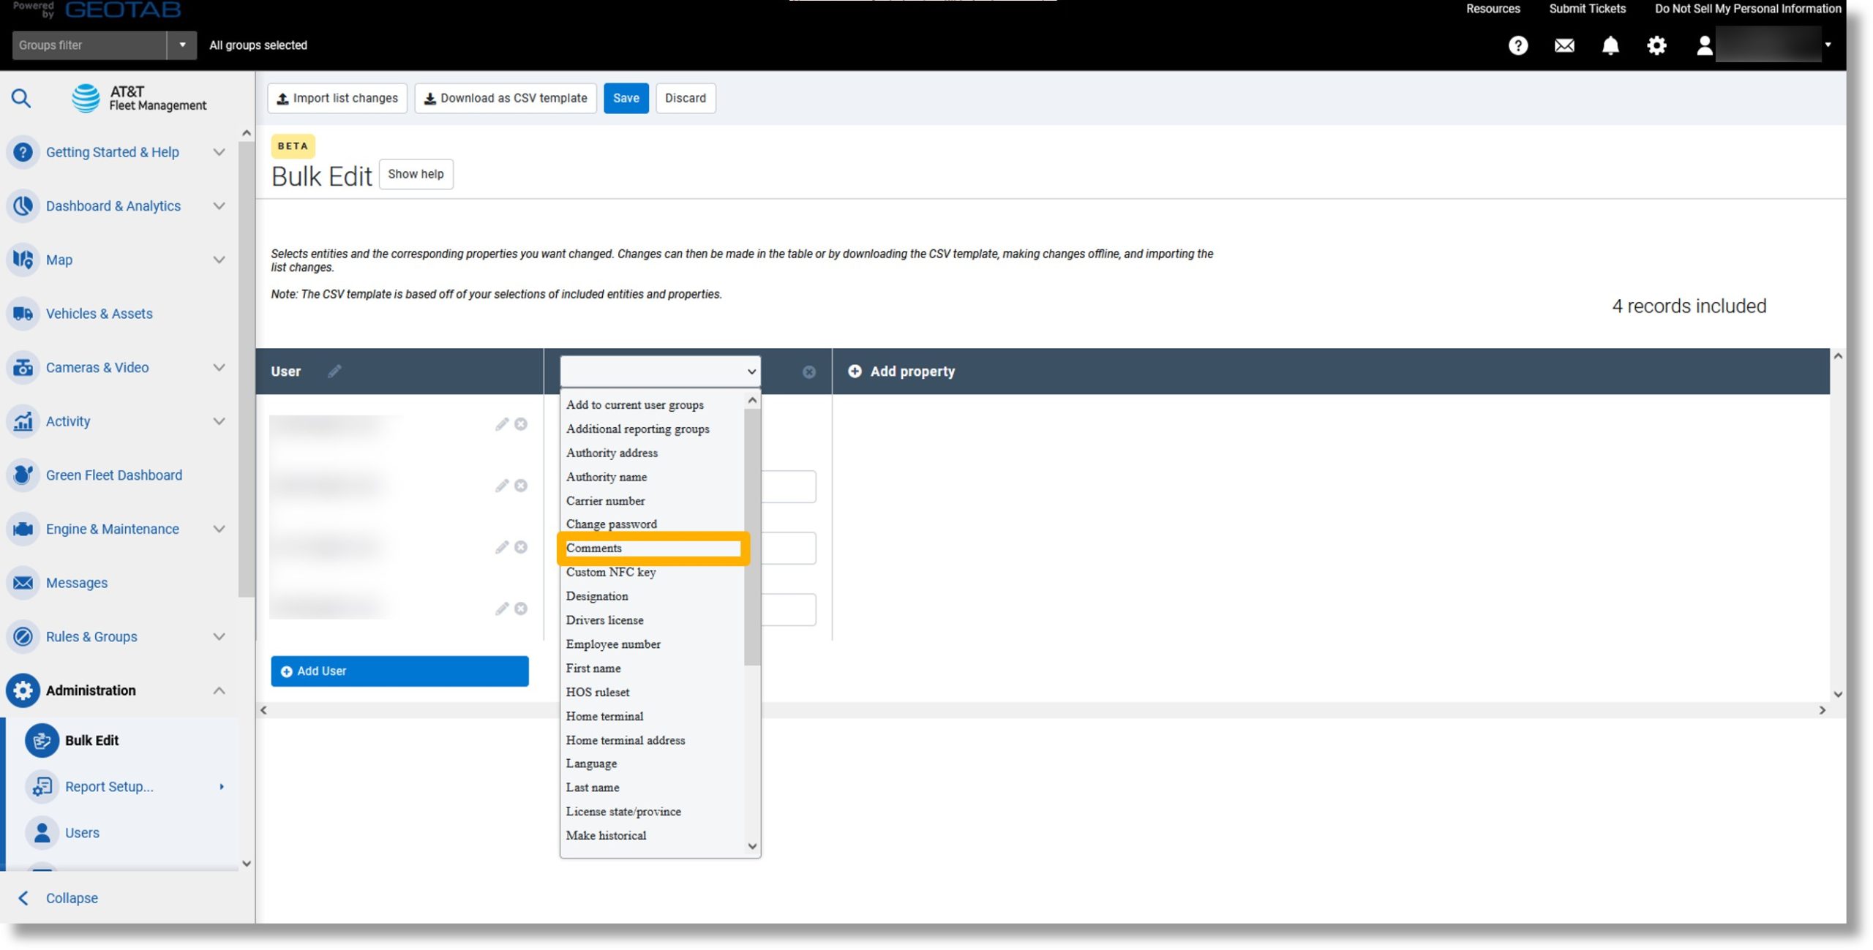Click Save button to apply changes
The image size is (1873, 950).
(625, 97)
